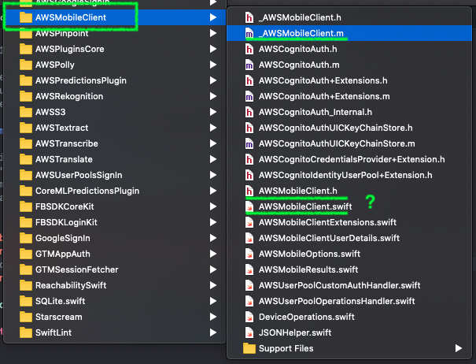Click the AWSCognitoAuthUICKeyChainStore.h header icon
The width and height of the screenshot is (476, 364).
249,128
